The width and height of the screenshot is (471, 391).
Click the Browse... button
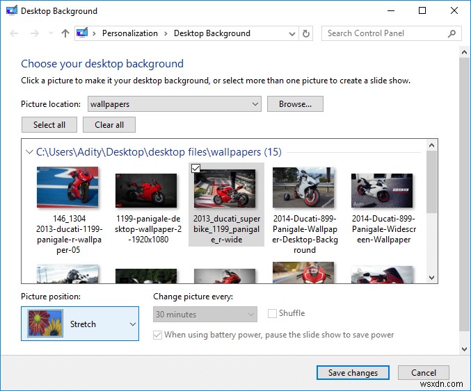(295, 104)
